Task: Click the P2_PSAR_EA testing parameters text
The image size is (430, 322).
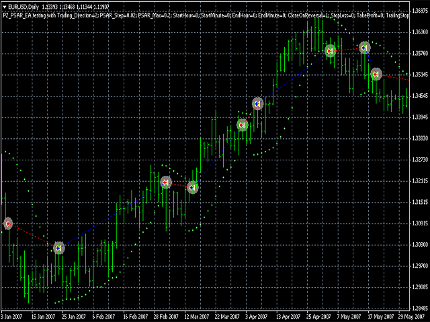Action: pyautogui.click(x=206, y=15)
